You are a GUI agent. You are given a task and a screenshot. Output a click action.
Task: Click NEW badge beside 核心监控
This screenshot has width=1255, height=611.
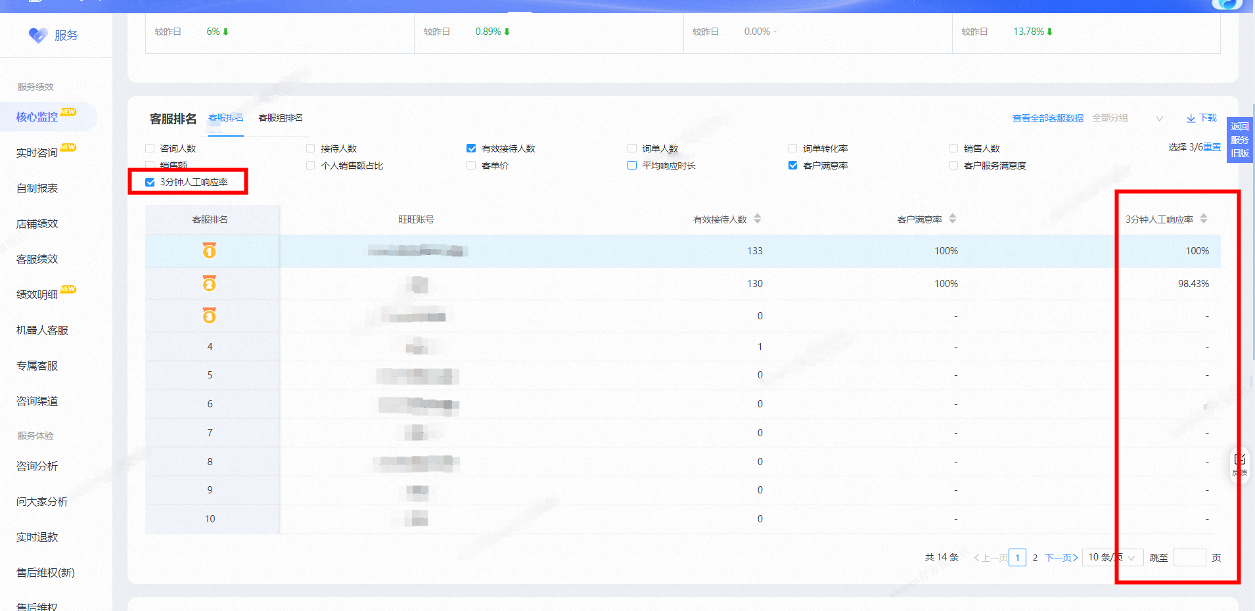[x=68, y=112]
